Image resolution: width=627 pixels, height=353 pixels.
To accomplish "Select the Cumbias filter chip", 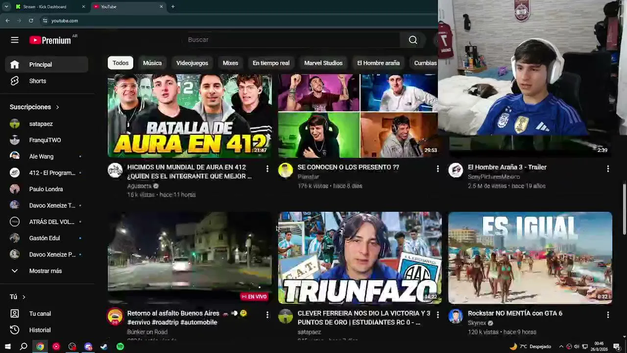I will 424,63.
